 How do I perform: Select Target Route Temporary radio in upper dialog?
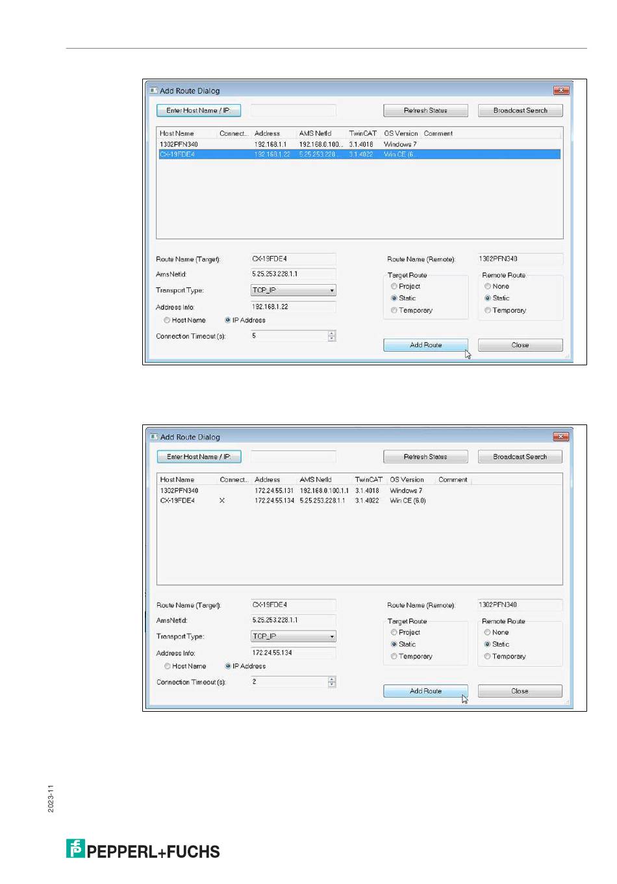394,311
